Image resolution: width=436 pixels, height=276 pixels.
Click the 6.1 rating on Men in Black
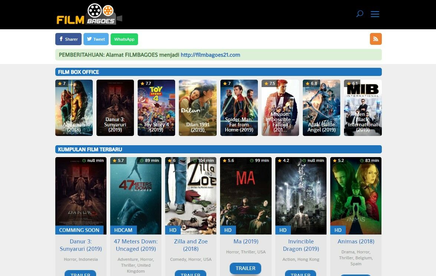point(352,83)
